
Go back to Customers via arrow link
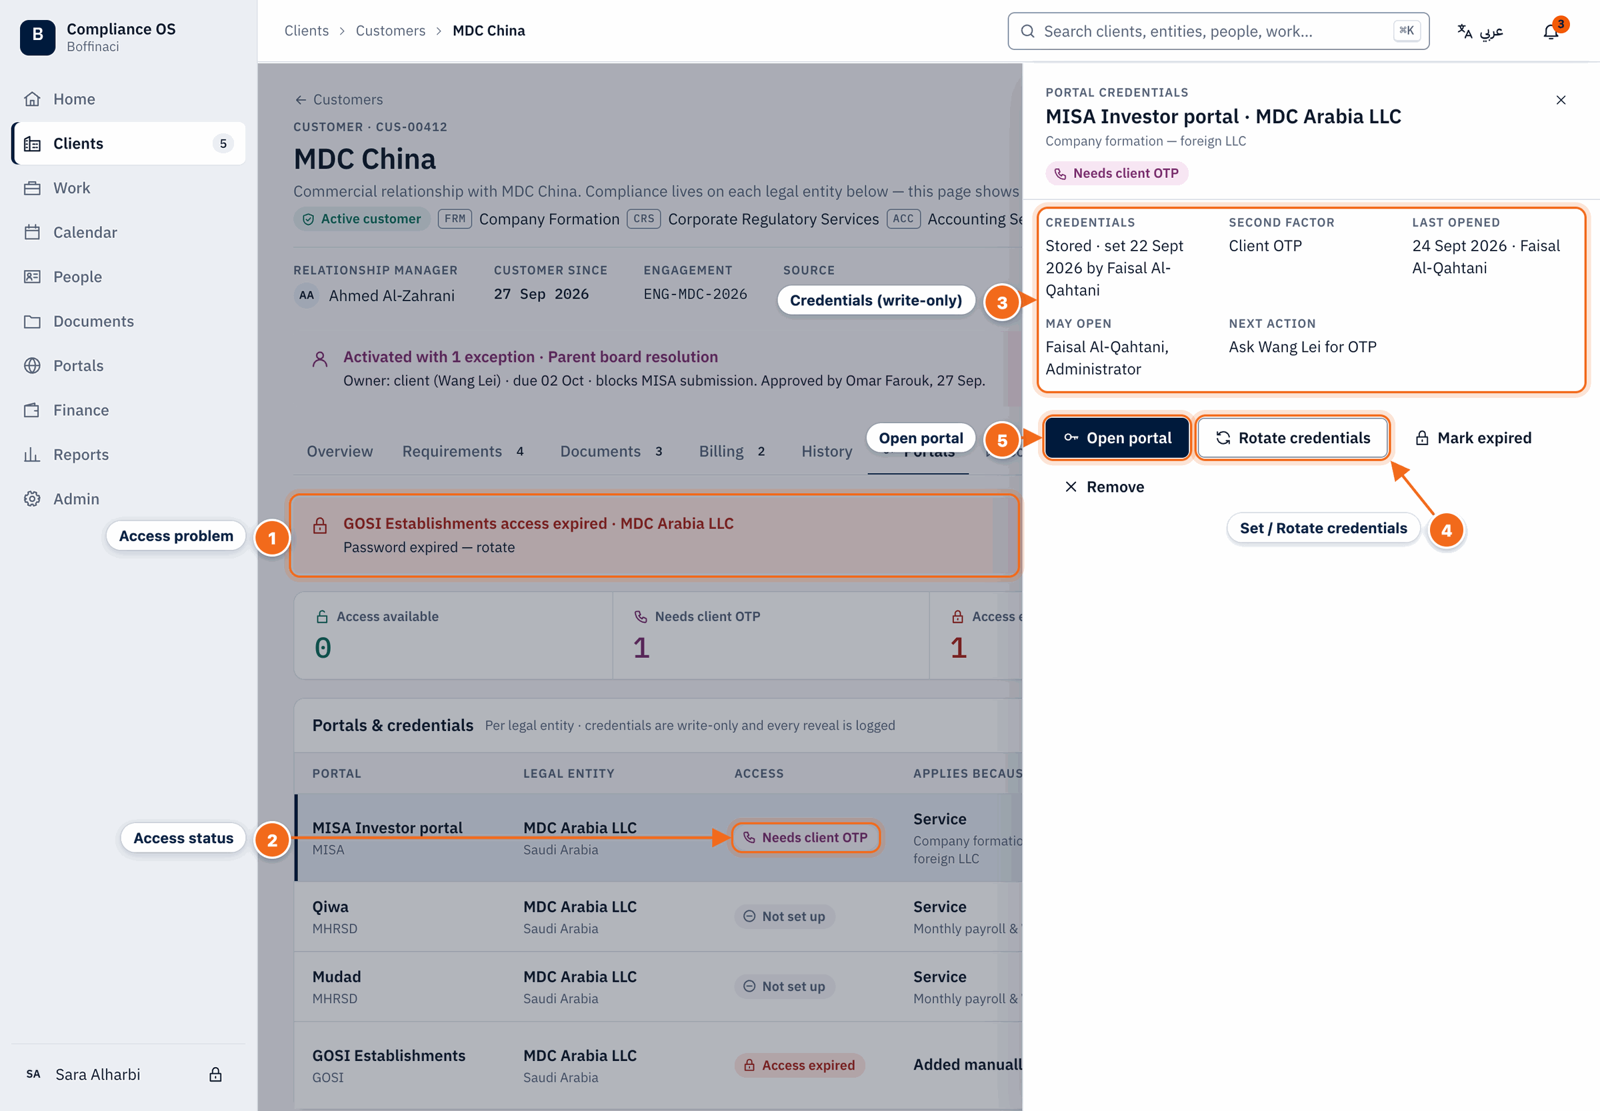[x=339, y=99]
